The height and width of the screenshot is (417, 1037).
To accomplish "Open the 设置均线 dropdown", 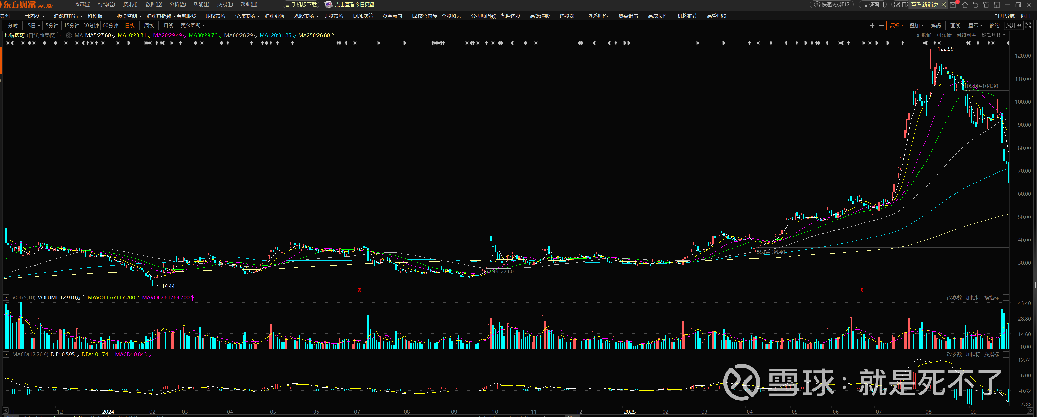I will click(993, 35).
